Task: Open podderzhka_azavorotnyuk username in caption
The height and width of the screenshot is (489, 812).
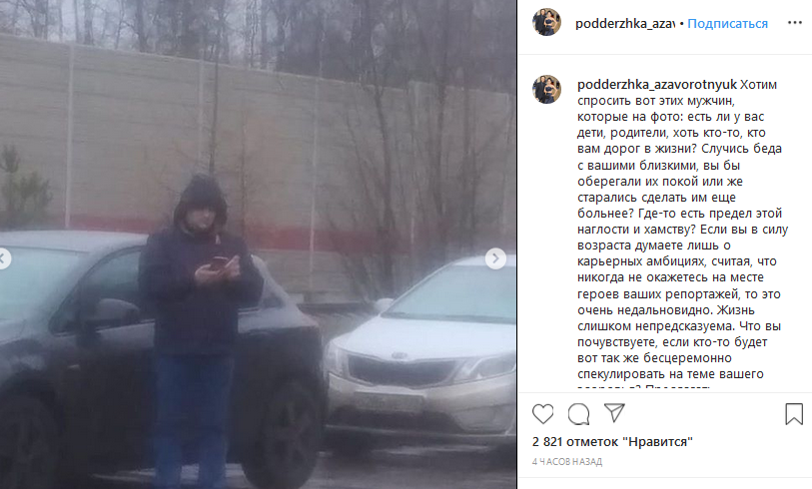Action: pyautogui.click(x=656, y=85)
